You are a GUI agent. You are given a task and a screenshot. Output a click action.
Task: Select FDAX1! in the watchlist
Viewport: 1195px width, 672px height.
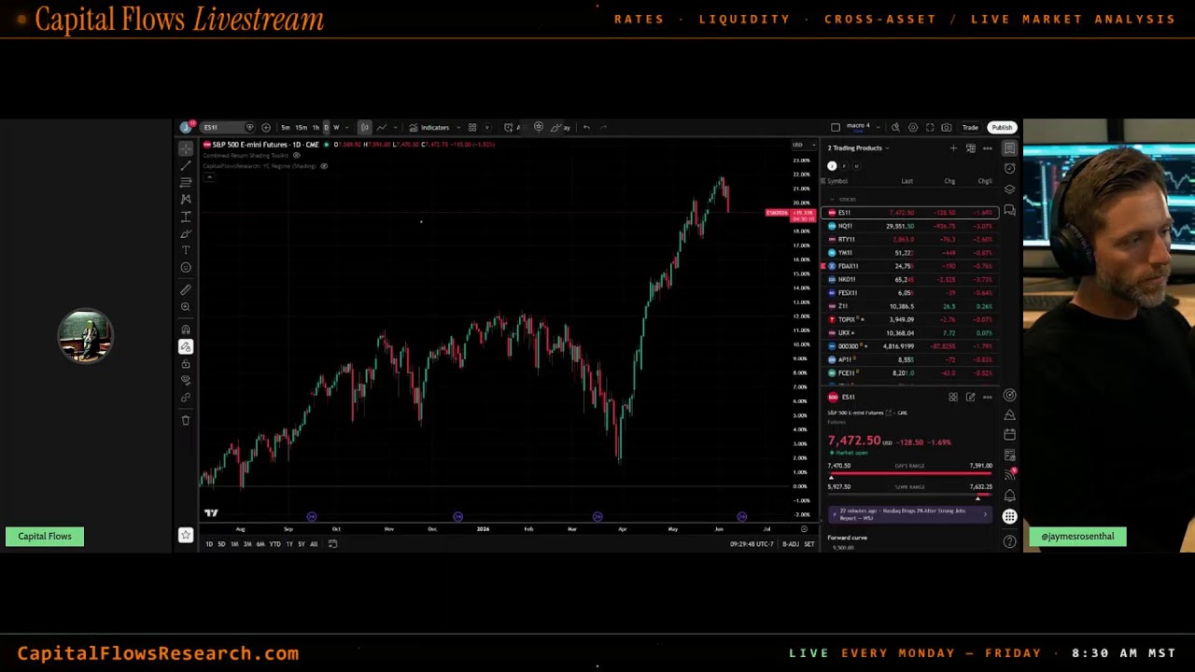[x=910, y=266]
